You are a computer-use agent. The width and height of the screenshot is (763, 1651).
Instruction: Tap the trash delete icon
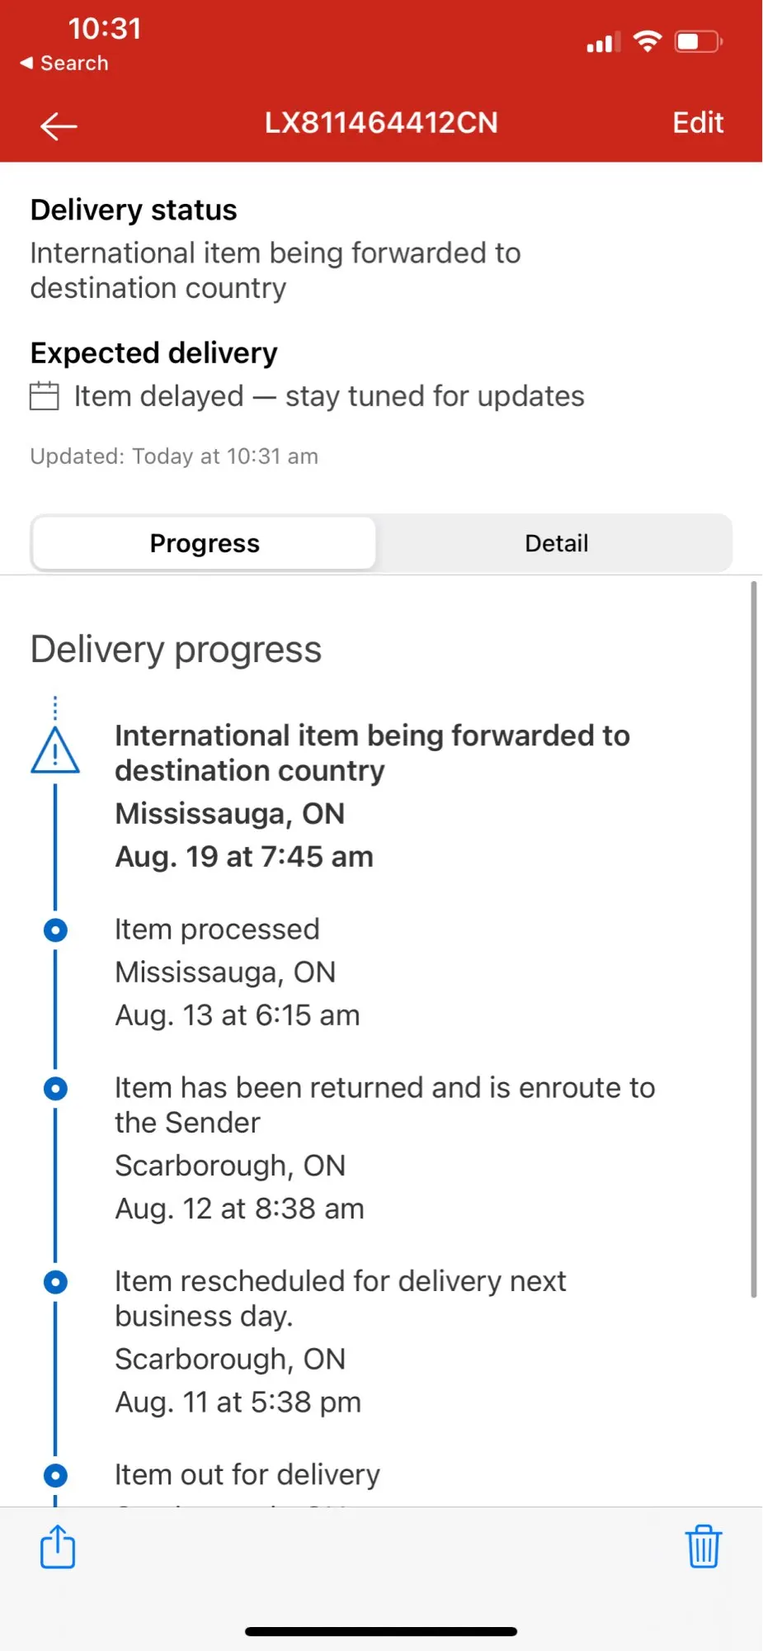703,1546
